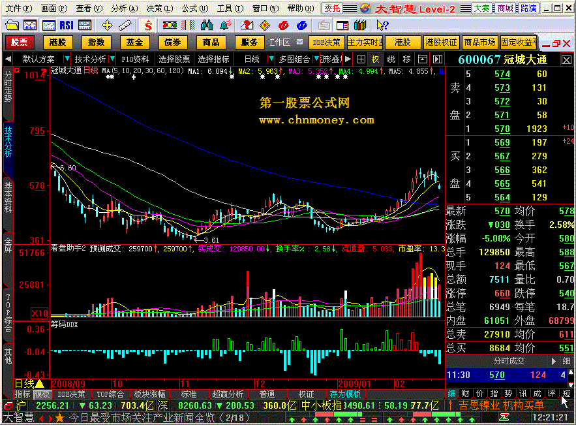Toggle the 权 adjustment button

pos(376,59)
